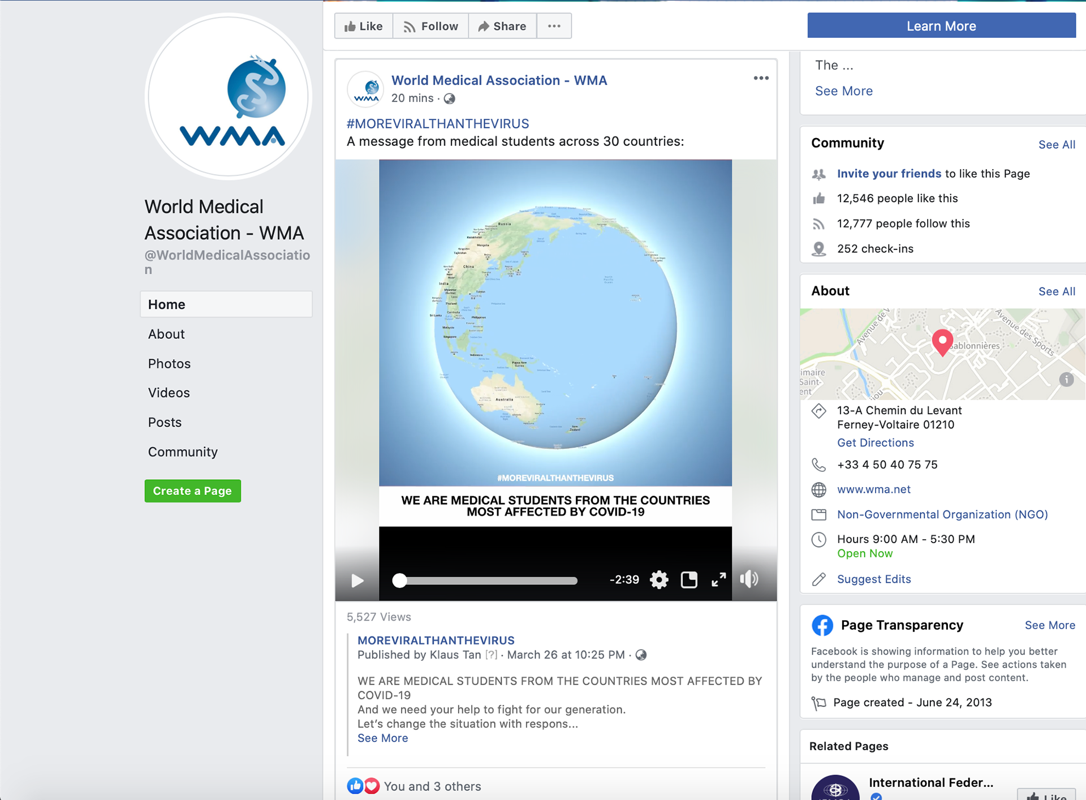This screenshot has height=800, width=1086.
Task: Open the www.wma.net website link
Action: [x=873, y=489]
